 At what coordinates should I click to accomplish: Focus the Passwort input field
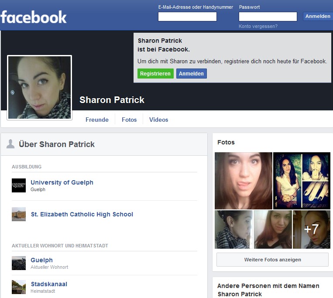point(268,16)
